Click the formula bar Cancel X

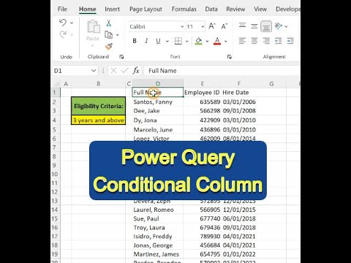point(113,71)
